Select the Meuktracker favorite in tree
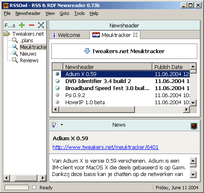 33,47
